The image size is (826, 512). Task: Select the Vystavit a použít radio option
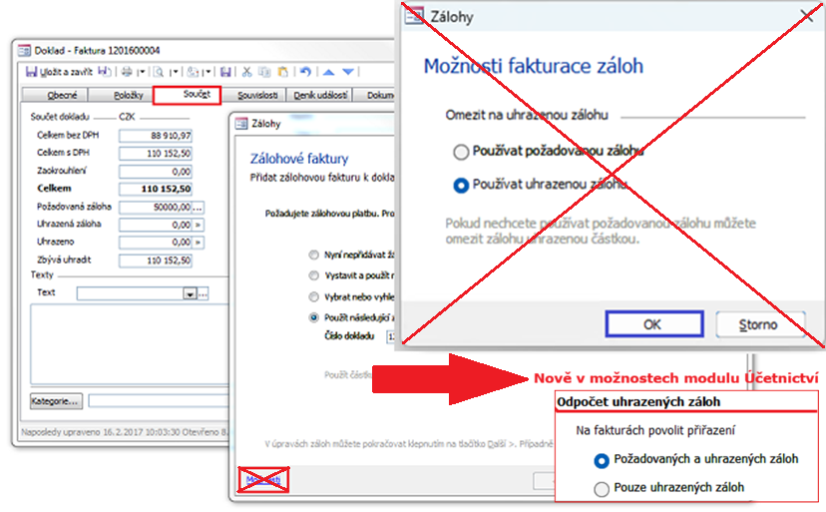coord(313,275)
